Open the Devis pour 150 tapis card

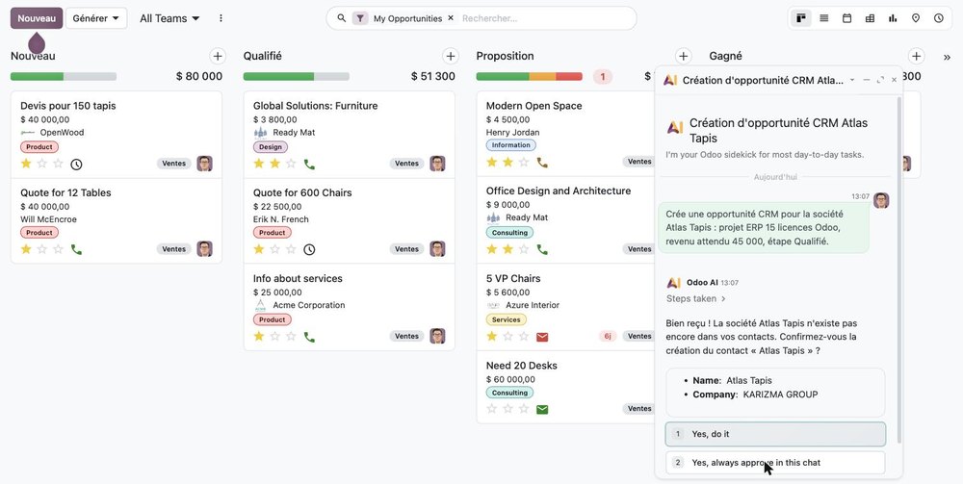(117, 135)
